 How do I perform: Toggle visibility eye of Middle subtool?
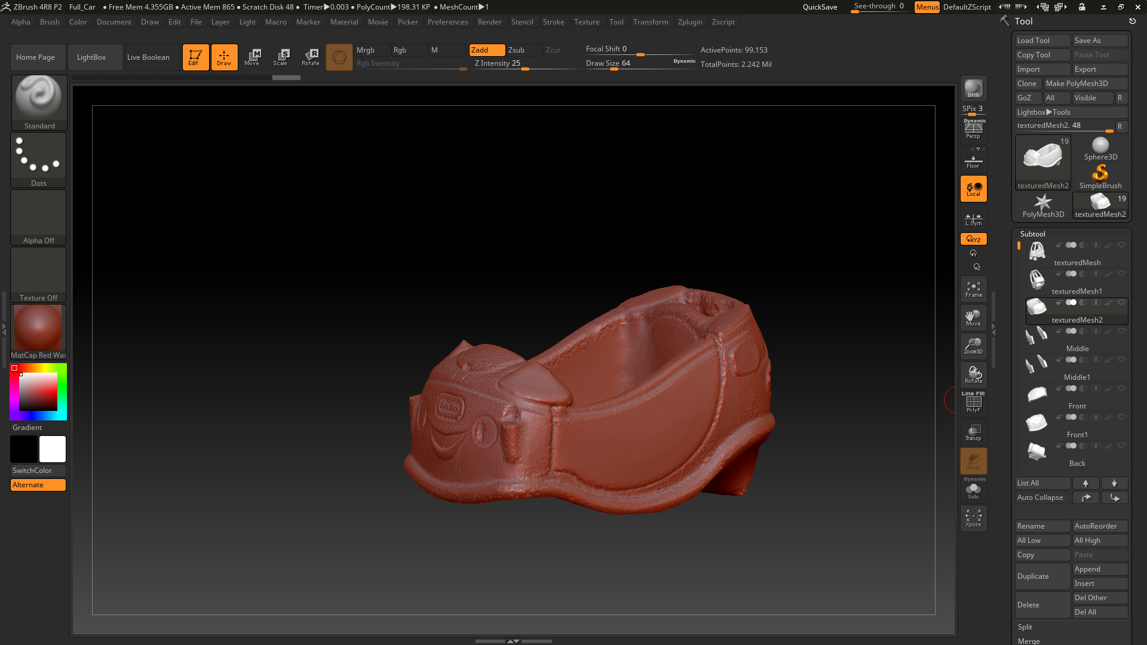coord(1121,331)
